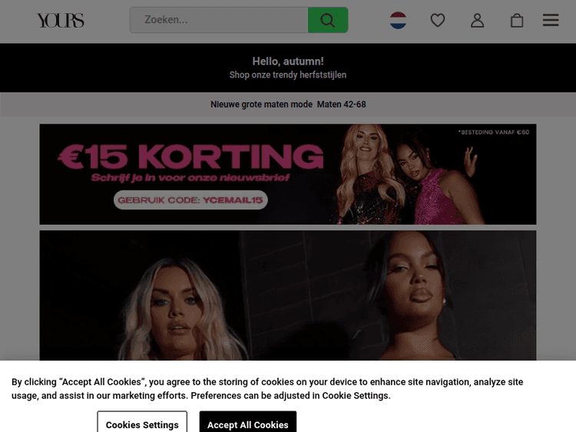Click the cookie notice text
Viewport: 576px width, 432px height.
[267, 389]
